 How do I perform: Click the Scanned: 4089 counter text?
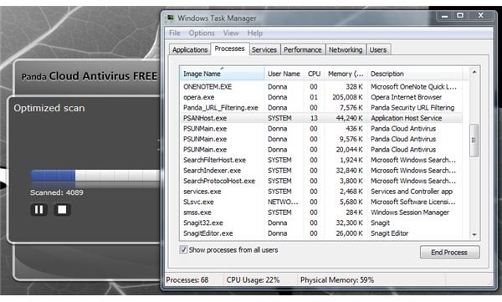(x=57, y=192)
